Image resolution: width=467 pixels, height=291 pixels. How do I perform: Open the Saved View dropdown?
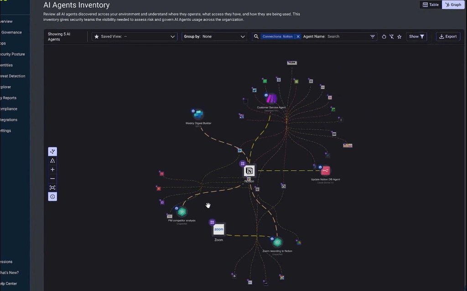(135, 36)
